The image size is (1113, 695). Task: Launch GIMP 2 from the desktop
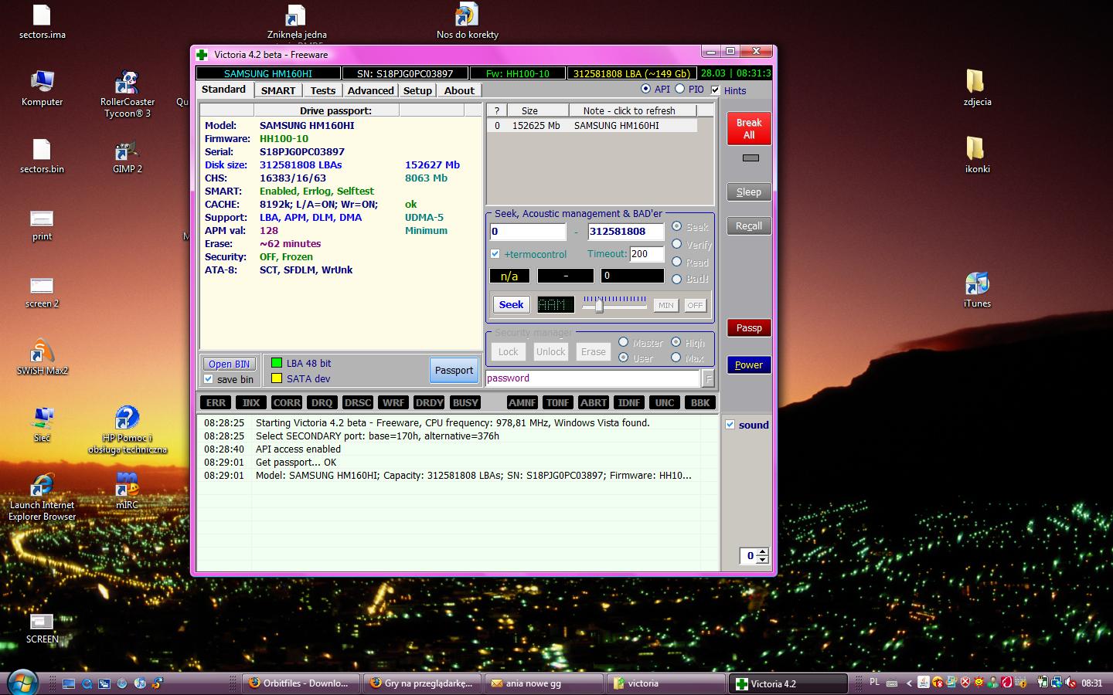[128, 157]
